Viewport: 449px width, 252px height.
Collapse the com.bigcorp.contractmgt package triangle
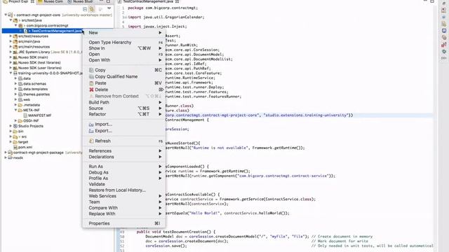pyautogui.click(x=15, y=25)
